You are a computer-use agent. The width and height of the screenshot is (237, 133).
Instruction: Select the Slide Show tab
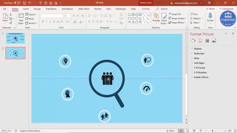click(x=84, y=9)
